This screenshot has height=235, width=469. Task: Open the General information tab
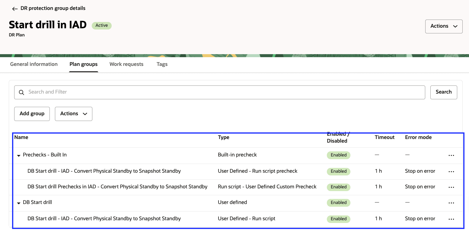click(34, 64)
